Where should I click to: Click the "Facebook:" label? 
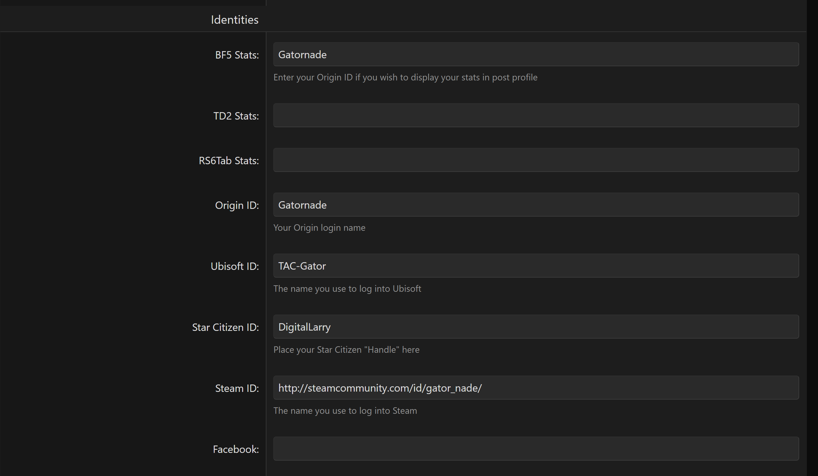click(x=236, y=450)
